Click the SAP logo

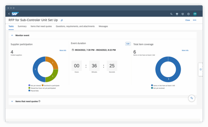point(15,14)
